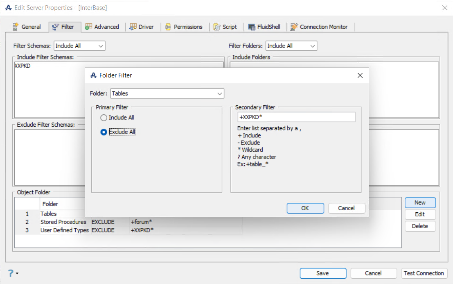Select the Exclude All radio button
453x284 pixels.
(104, 132)
